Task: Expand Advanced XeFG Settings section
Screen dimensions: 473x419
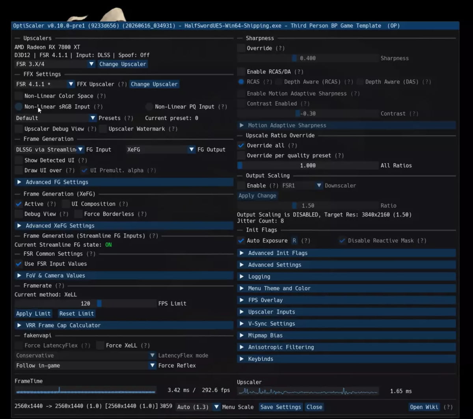Action: (124, 226)
